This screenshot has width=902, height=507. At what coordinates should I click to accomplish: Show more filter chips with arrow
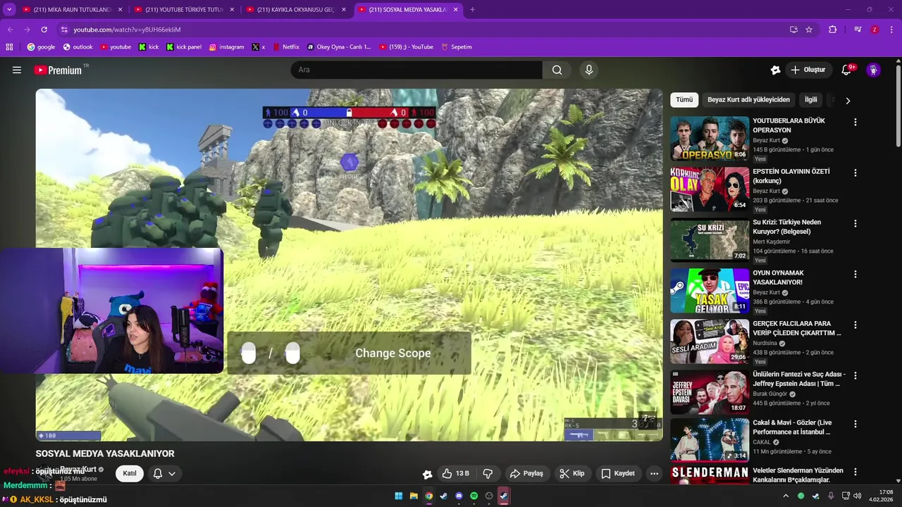coord(848,100)
